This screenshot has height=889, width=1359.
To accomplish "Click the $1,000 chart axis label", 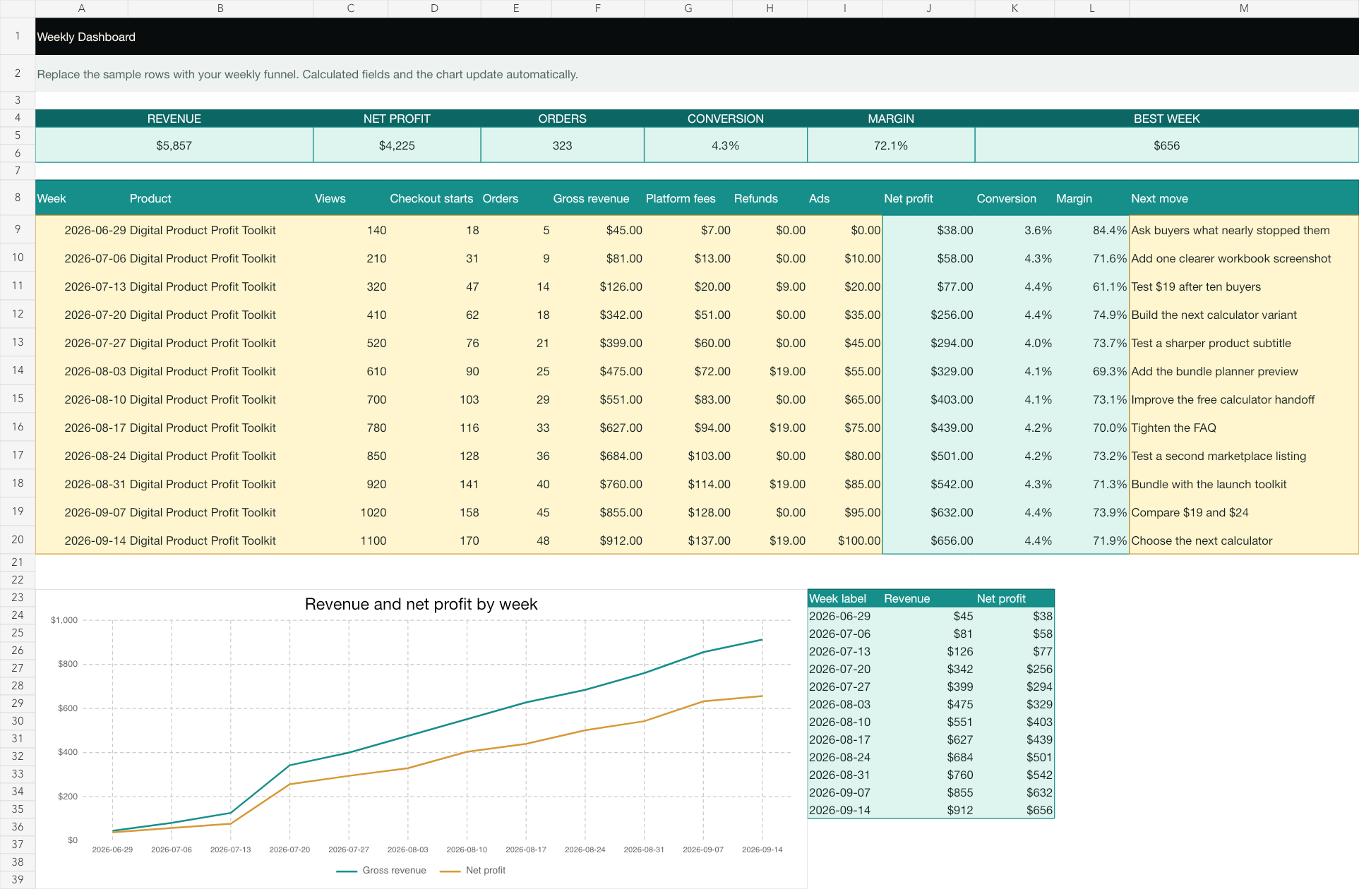I will (x=64, y=620).
